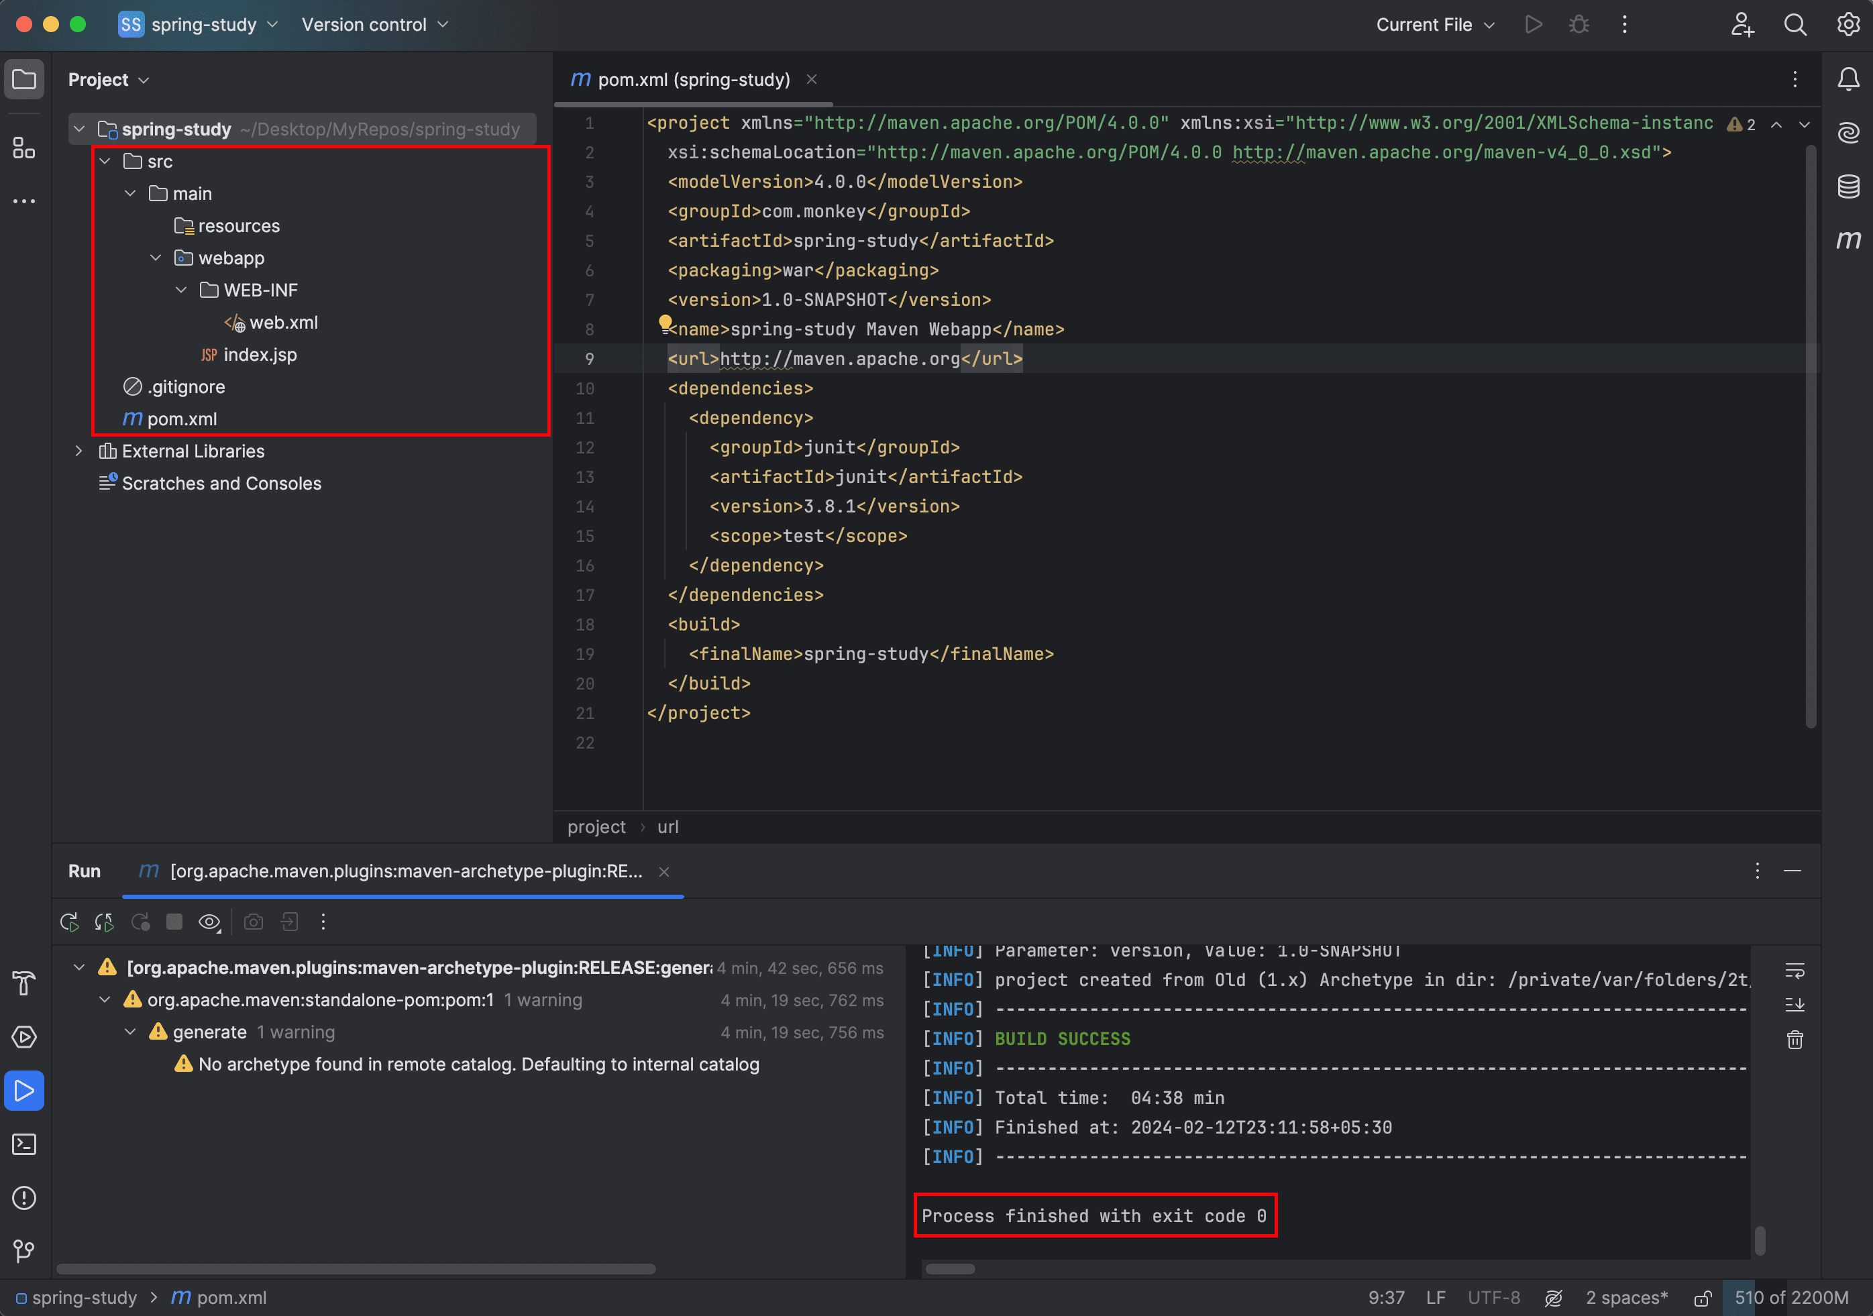Open the Problems tool window icon

(24, 1198)
